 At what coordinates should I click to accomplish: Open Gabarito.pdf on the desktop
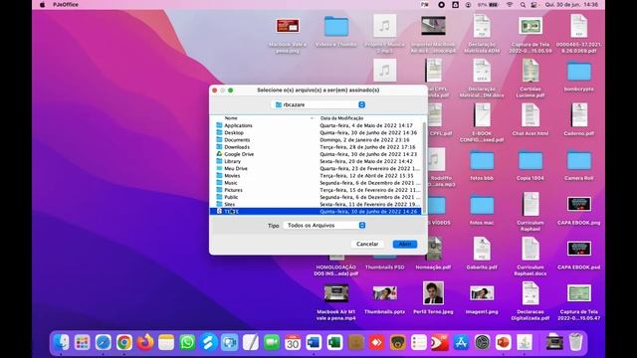click(x=482, y=249)
